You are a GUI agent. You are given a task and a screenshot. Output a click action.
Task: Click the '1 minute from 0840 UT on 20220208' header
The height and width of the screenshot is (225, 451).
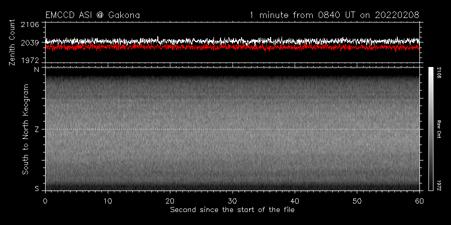334,15
